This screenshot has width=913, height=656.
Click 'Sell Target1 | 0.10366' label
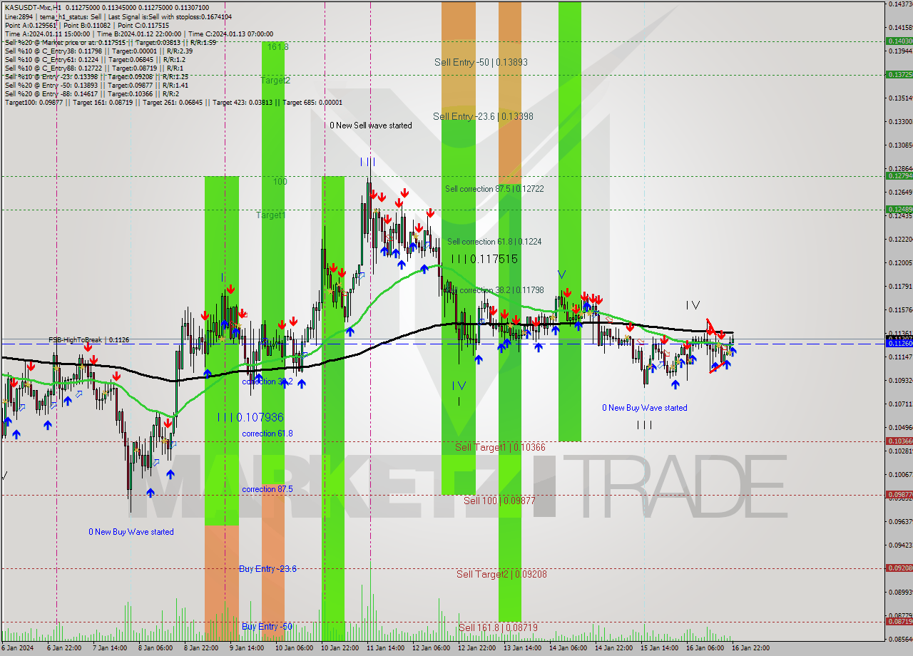[500, 447]
